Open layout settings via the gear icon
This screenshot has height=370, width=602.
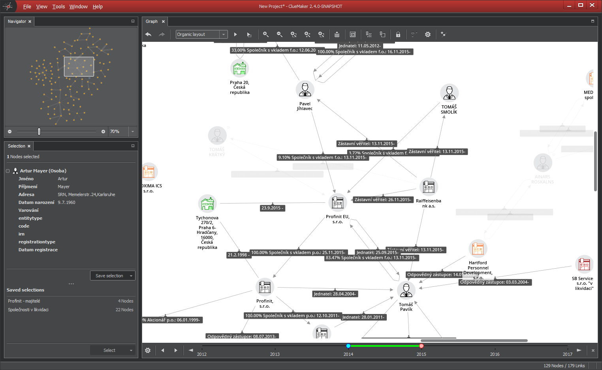428,34
